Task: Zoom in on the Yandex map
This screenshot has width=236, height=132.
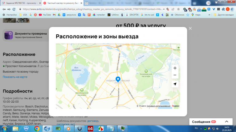Action: click(175, 68)
